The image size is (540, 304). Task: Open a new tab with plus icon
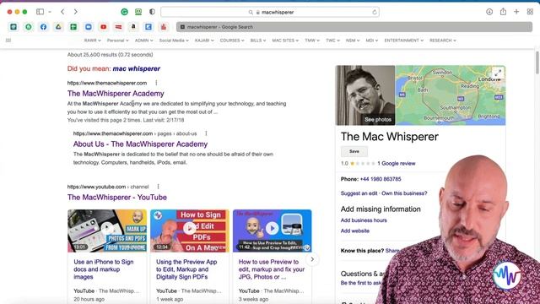point(516,12)
